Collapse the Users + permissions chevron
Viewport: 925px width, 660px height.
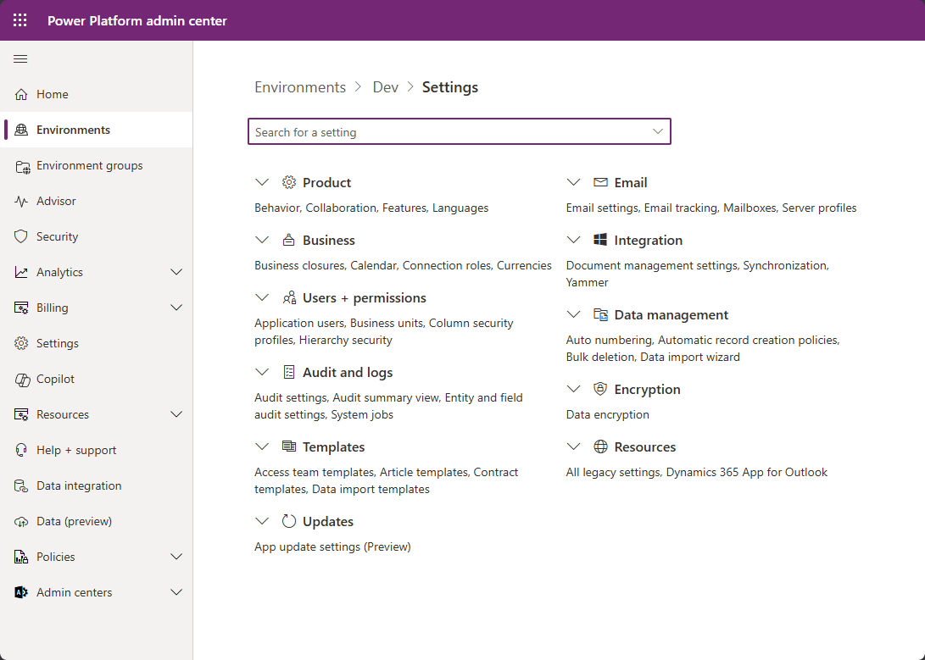pyautogui.click(x=262, y=297)
